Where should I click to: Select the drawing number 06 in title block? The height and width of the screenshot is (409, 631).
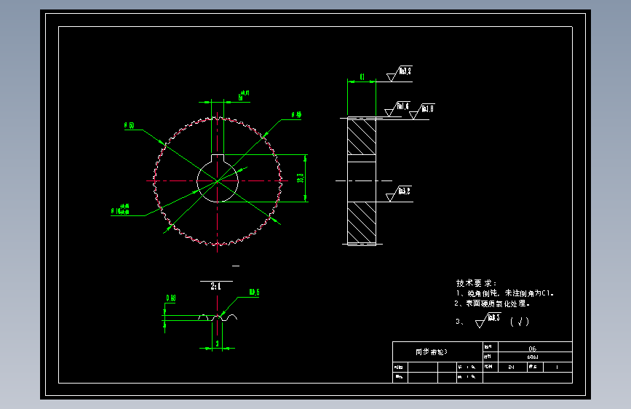click(x=533, y=349)
